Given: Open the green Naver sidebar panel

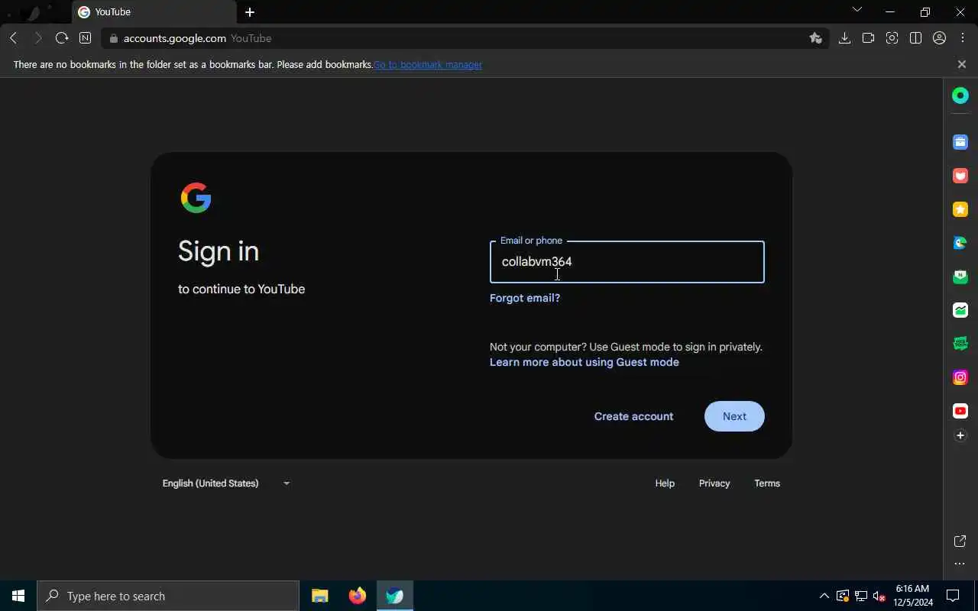Looking at the screenshot, I should pyautogui.click(x=960, y=276).
